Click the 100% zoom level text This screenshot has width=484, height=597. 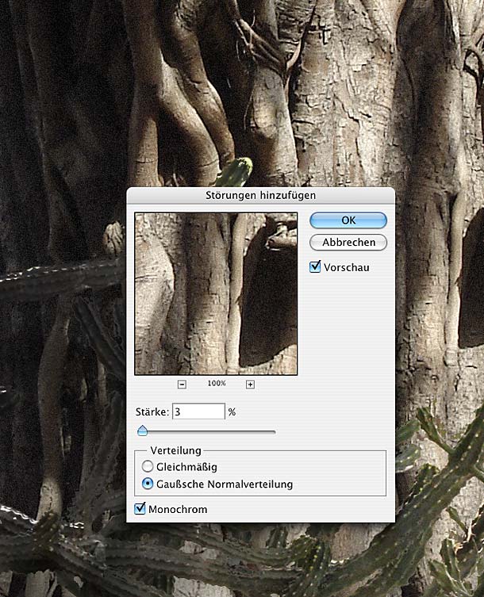(217, 384)
